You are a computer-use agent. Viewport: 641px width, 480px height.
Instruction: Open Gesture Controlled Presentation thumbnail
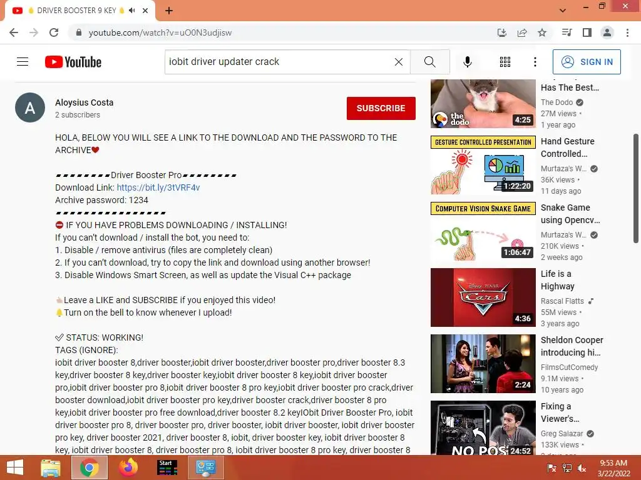(x=483, y=165)
